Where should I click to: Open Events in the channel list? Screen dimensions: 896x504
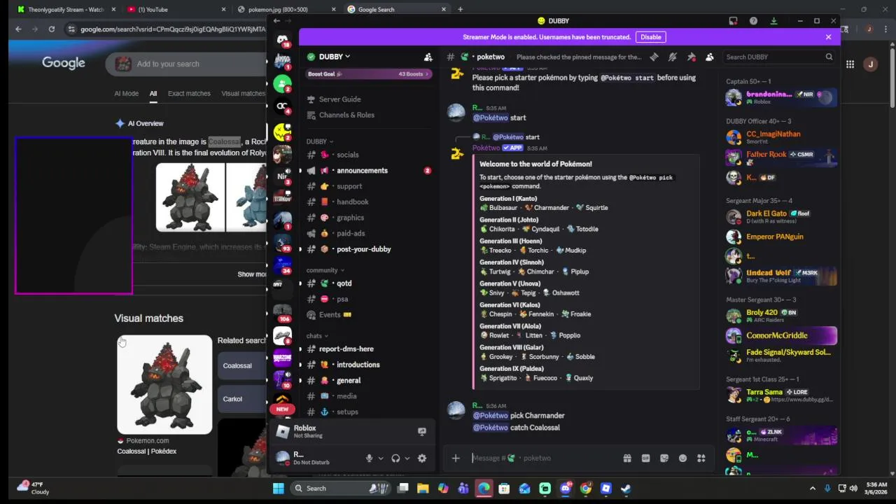pyautogui.click(x=368, y=315)
